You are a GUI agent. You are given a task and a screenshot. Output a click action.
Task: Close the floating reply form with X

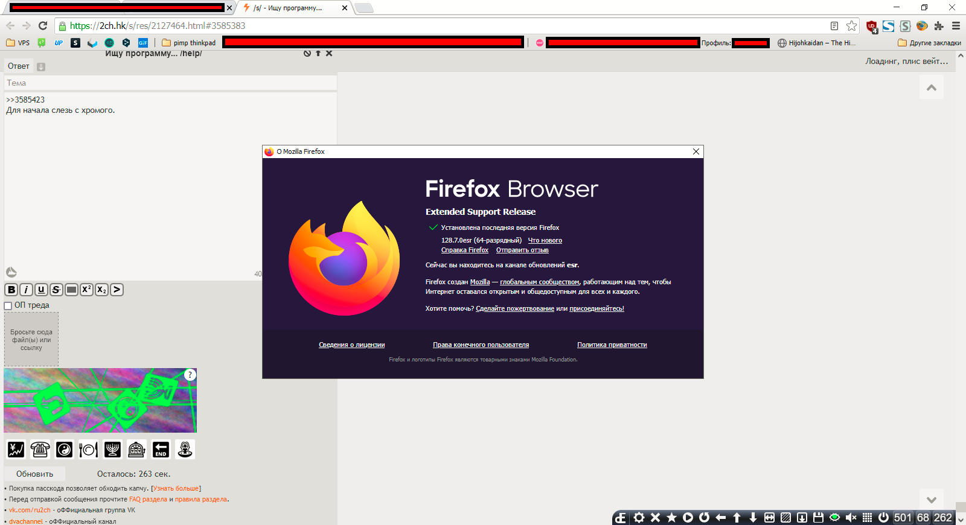pyautogui.click(x=329, y=53)
